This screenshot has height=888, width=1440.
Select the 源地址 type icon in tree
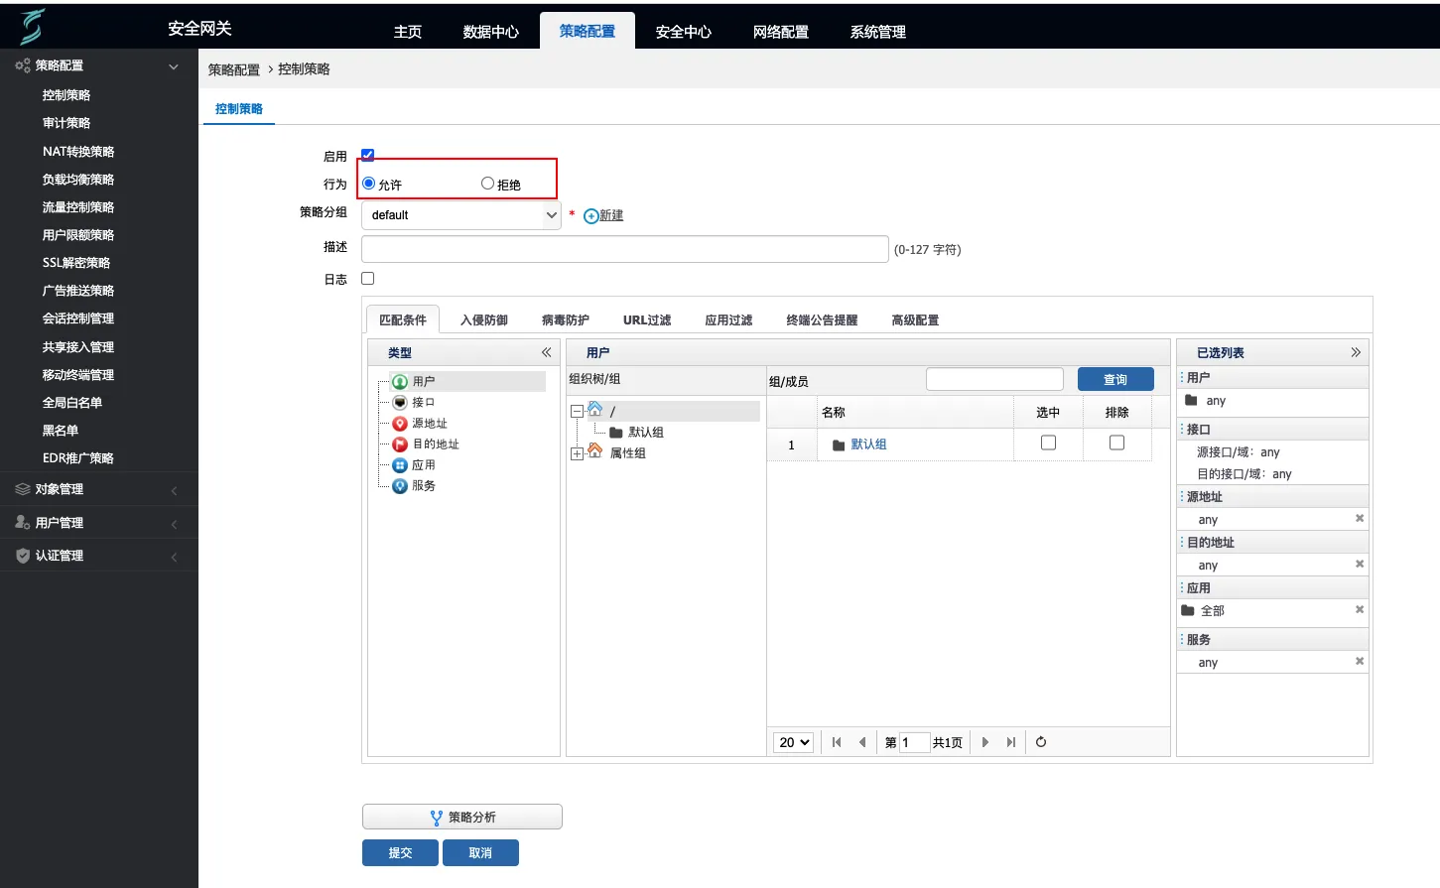(400, 424)
